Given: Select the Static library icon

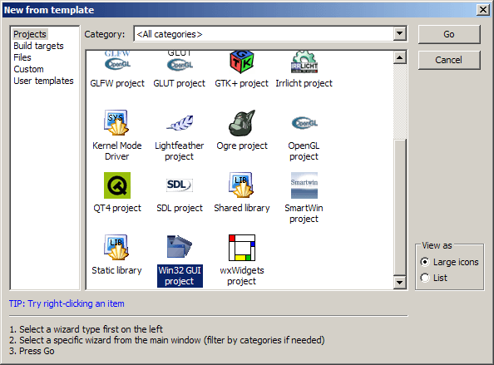Looking at the screenshot, I should coord(116,247).
